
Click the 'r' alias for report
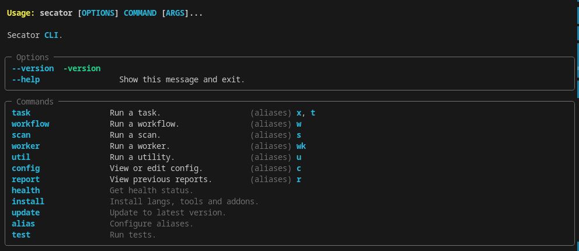point(299,179)
